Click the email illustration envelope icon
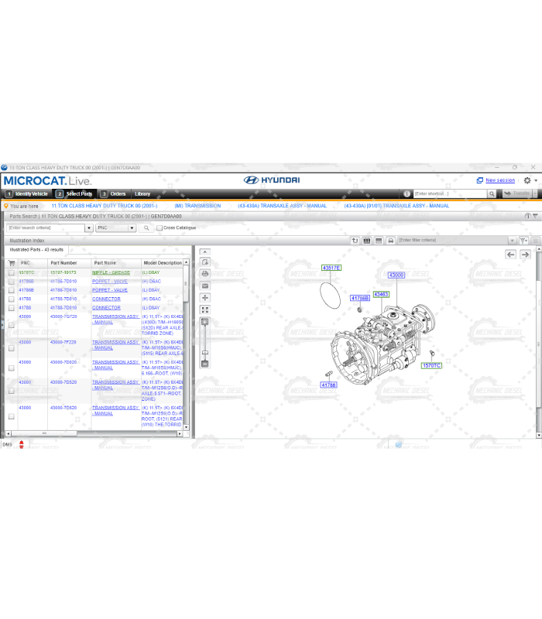 tap(205, 286)
